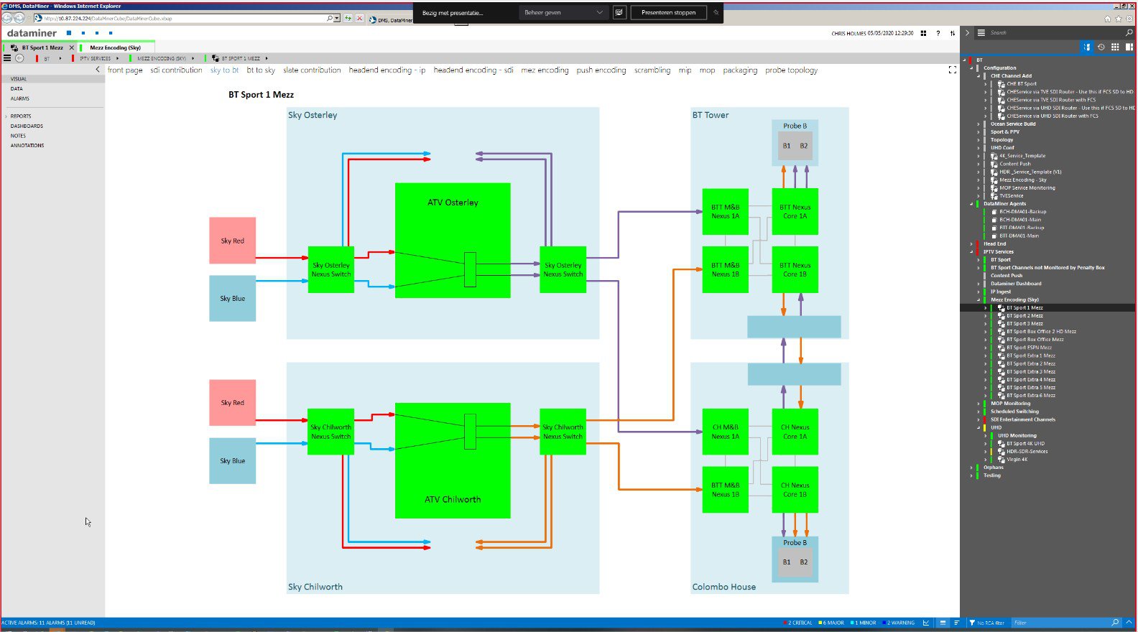Open the Surveyor sidebar hamburger menu
This screenshot has height=632, width=1138.
click(981, 33)
